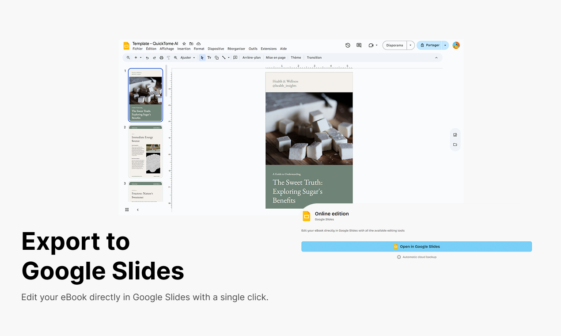
Task: Open the Édition menu
Action: pyautogui.click(x=151, y=49)
